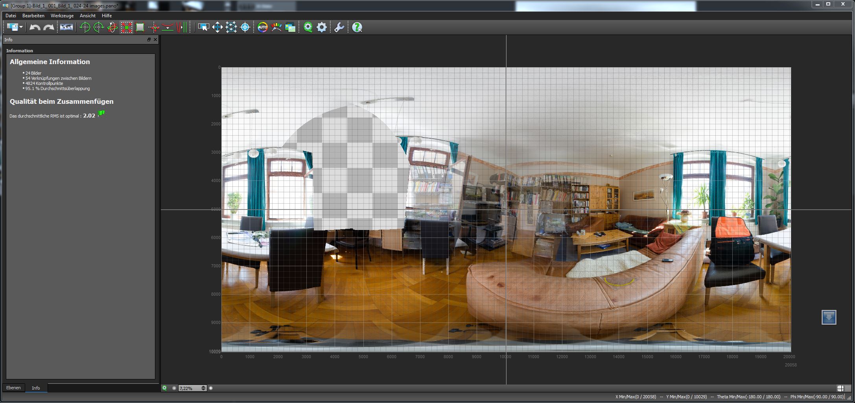Open the render gear icon

click(322, 27)
